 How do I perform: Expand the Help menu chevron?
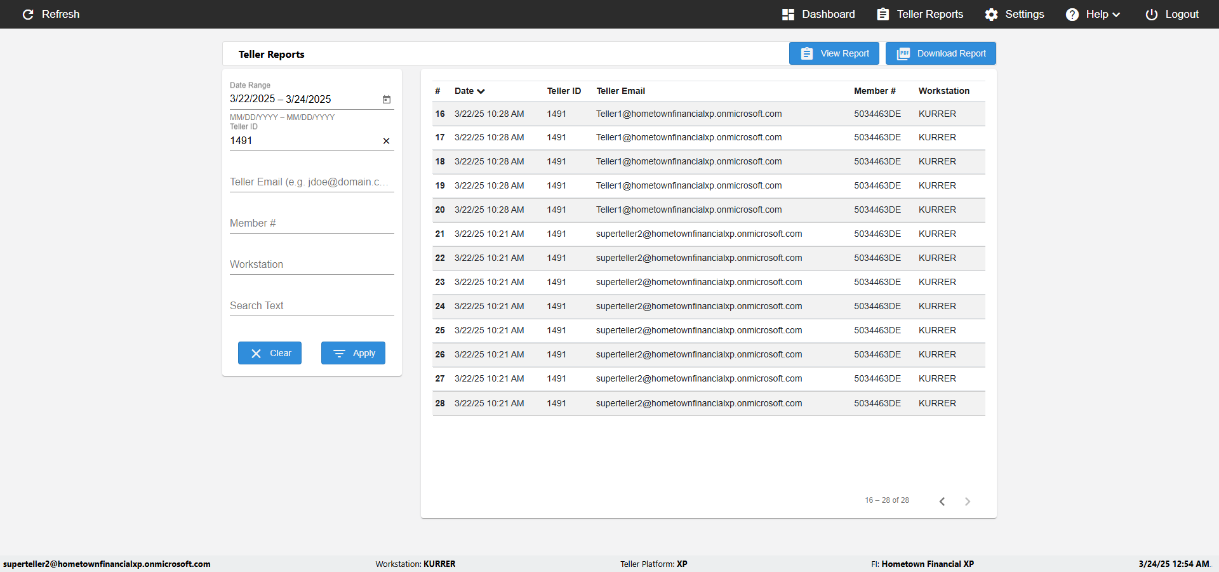tap(1116, 15)
